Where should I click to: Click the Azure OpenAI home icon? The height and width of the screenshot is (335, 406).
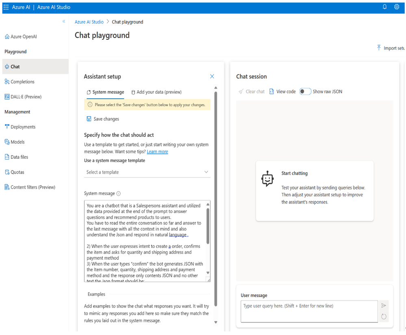coord(7,37)
